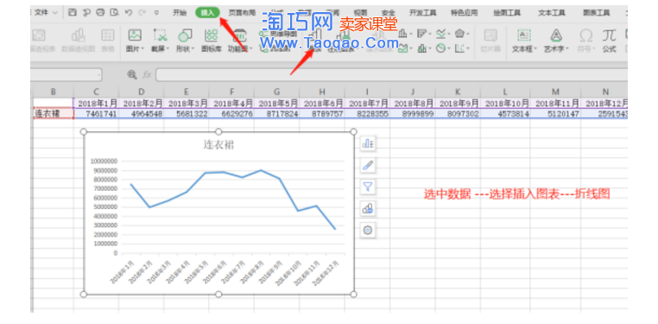Insert a pie chart from the ribbon

(x=440, y=48)
